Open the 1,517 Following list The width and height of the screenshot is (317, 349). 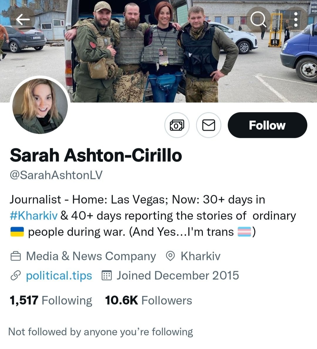click(x=51, y=300)
